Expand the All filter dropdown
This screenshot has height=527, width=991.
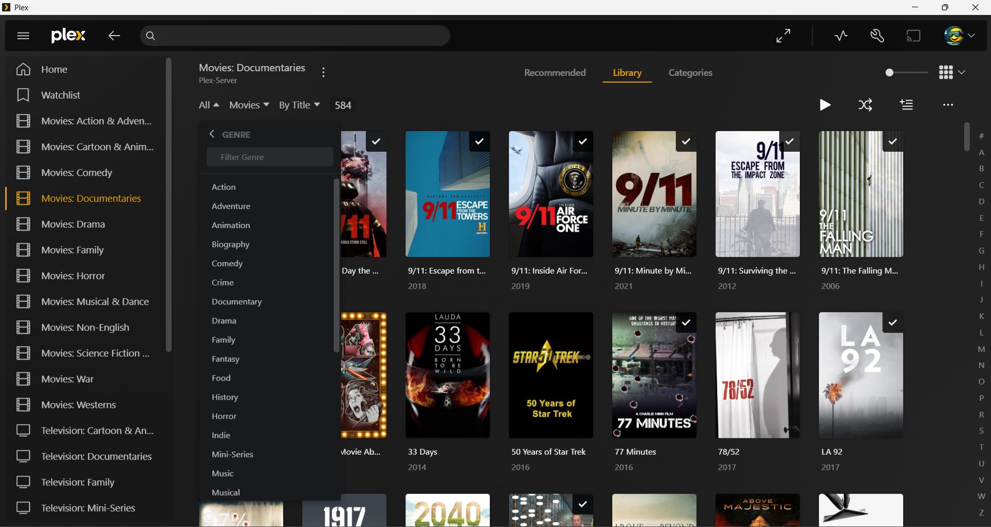point(209,105)
